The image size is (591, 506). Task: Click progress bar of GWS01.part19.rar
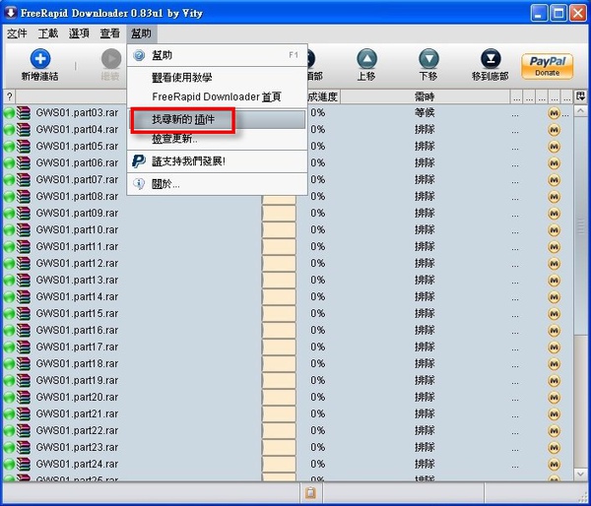280,380
